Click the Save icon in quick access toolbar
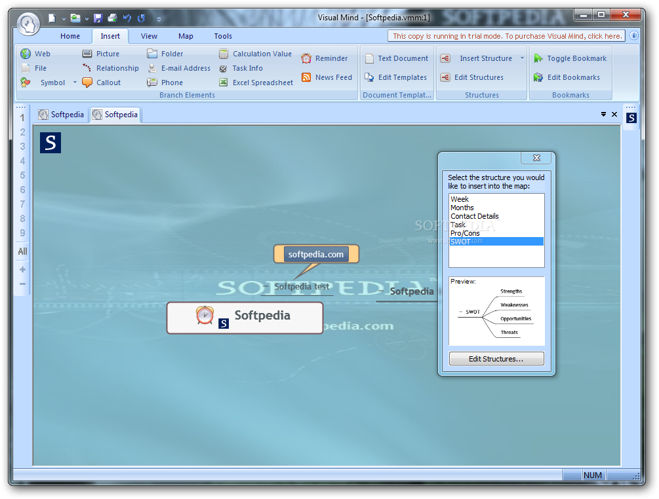 point(98,18)
